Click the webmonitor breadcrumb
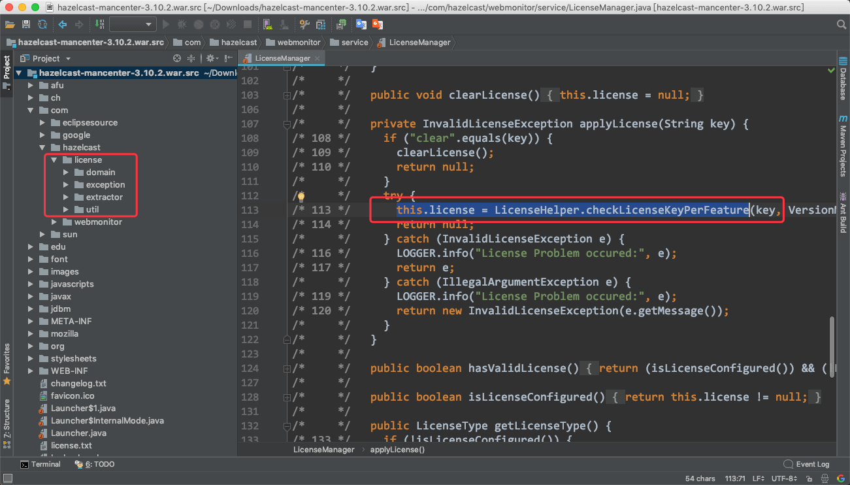 [x=293, y=42]
